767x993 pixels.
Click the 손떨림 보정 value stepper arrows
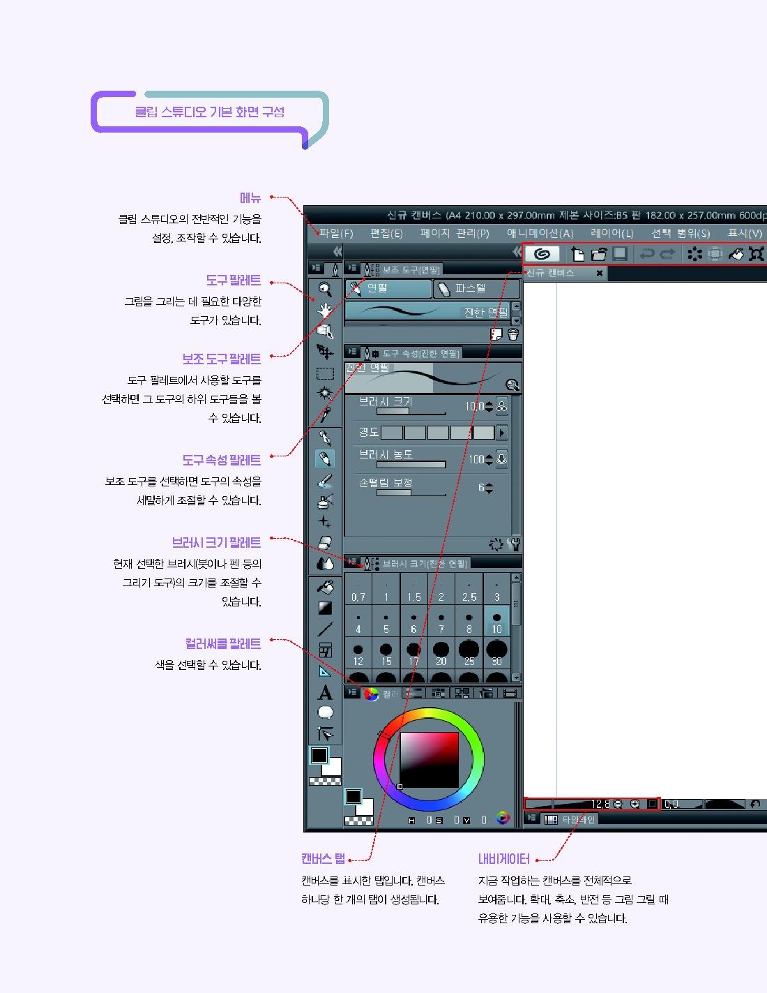pyautogui.click(x=489, y=488)
